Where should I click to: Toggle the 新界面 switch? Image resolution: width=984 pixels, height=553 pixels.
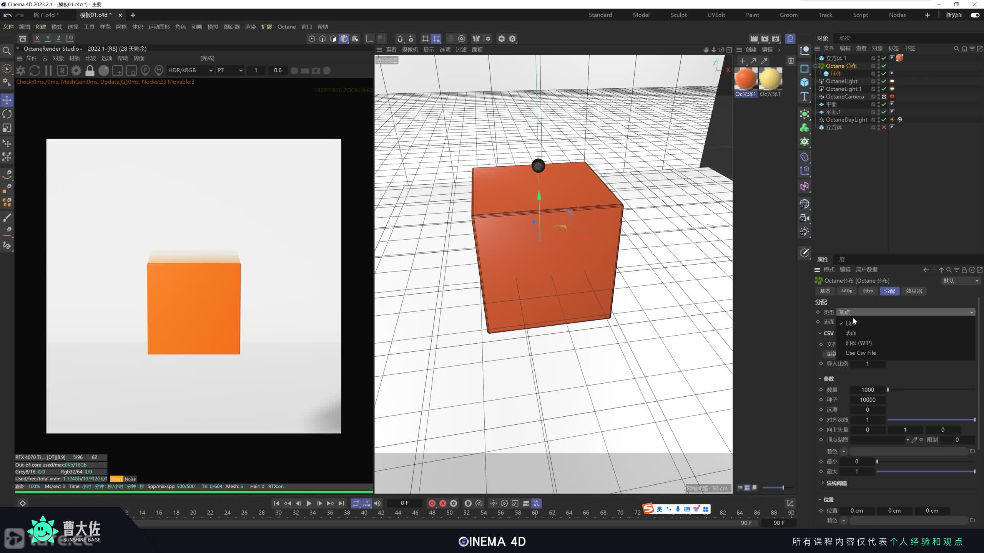pos(975,15)
